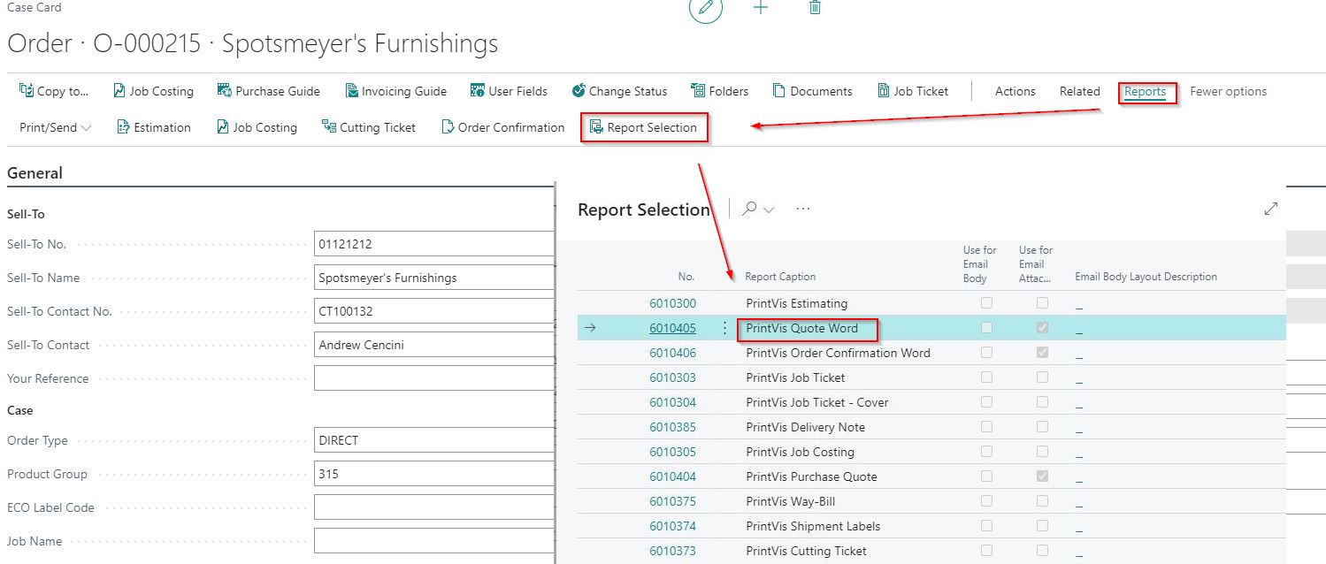Click Email Body Layout Description for PrintVis Estimating
The width and height of the screenshot is (1326, 564).
coord(1079,304)
